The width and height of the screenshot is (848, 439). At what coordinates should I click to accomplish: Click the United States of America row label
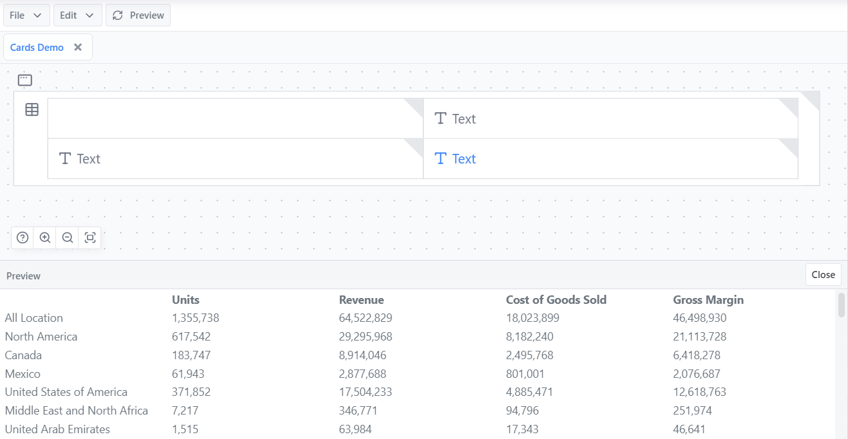pos(66,392)
